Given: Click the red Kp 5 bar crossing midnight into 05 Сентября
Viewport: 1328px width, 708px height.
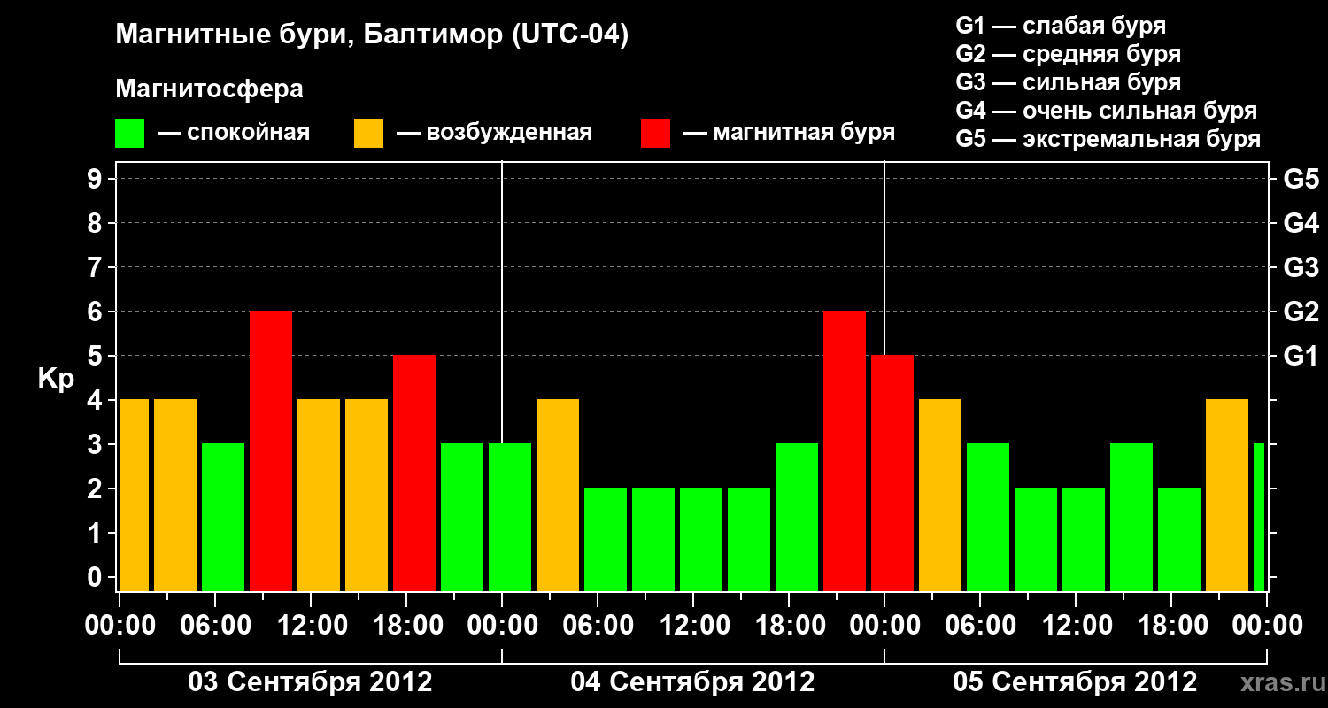Looking at the screenshot, I should pyautogui.click(x=892, y=473).
